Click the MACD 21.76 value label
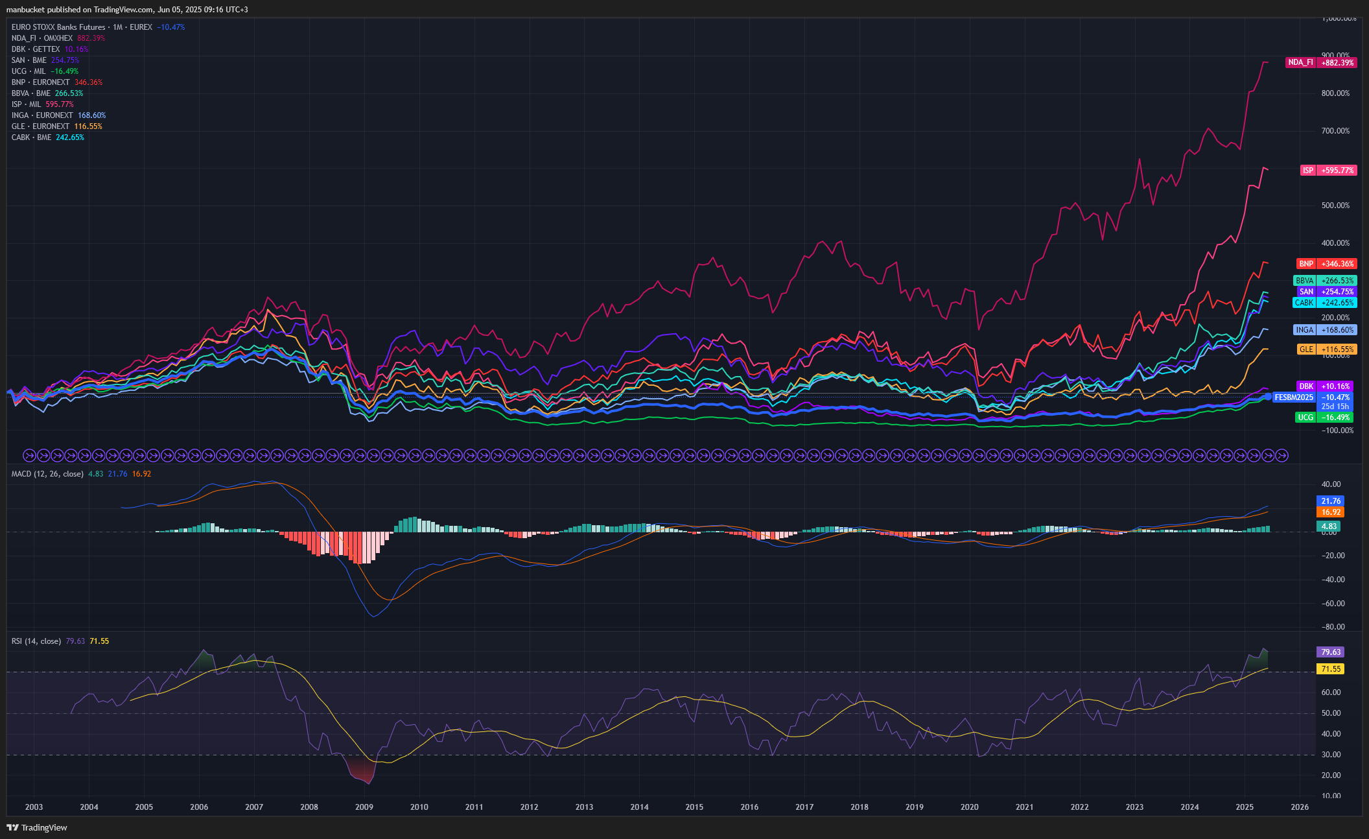Image resolution: width=1369 pixels, height=839 pixels. pos(1331,501)
